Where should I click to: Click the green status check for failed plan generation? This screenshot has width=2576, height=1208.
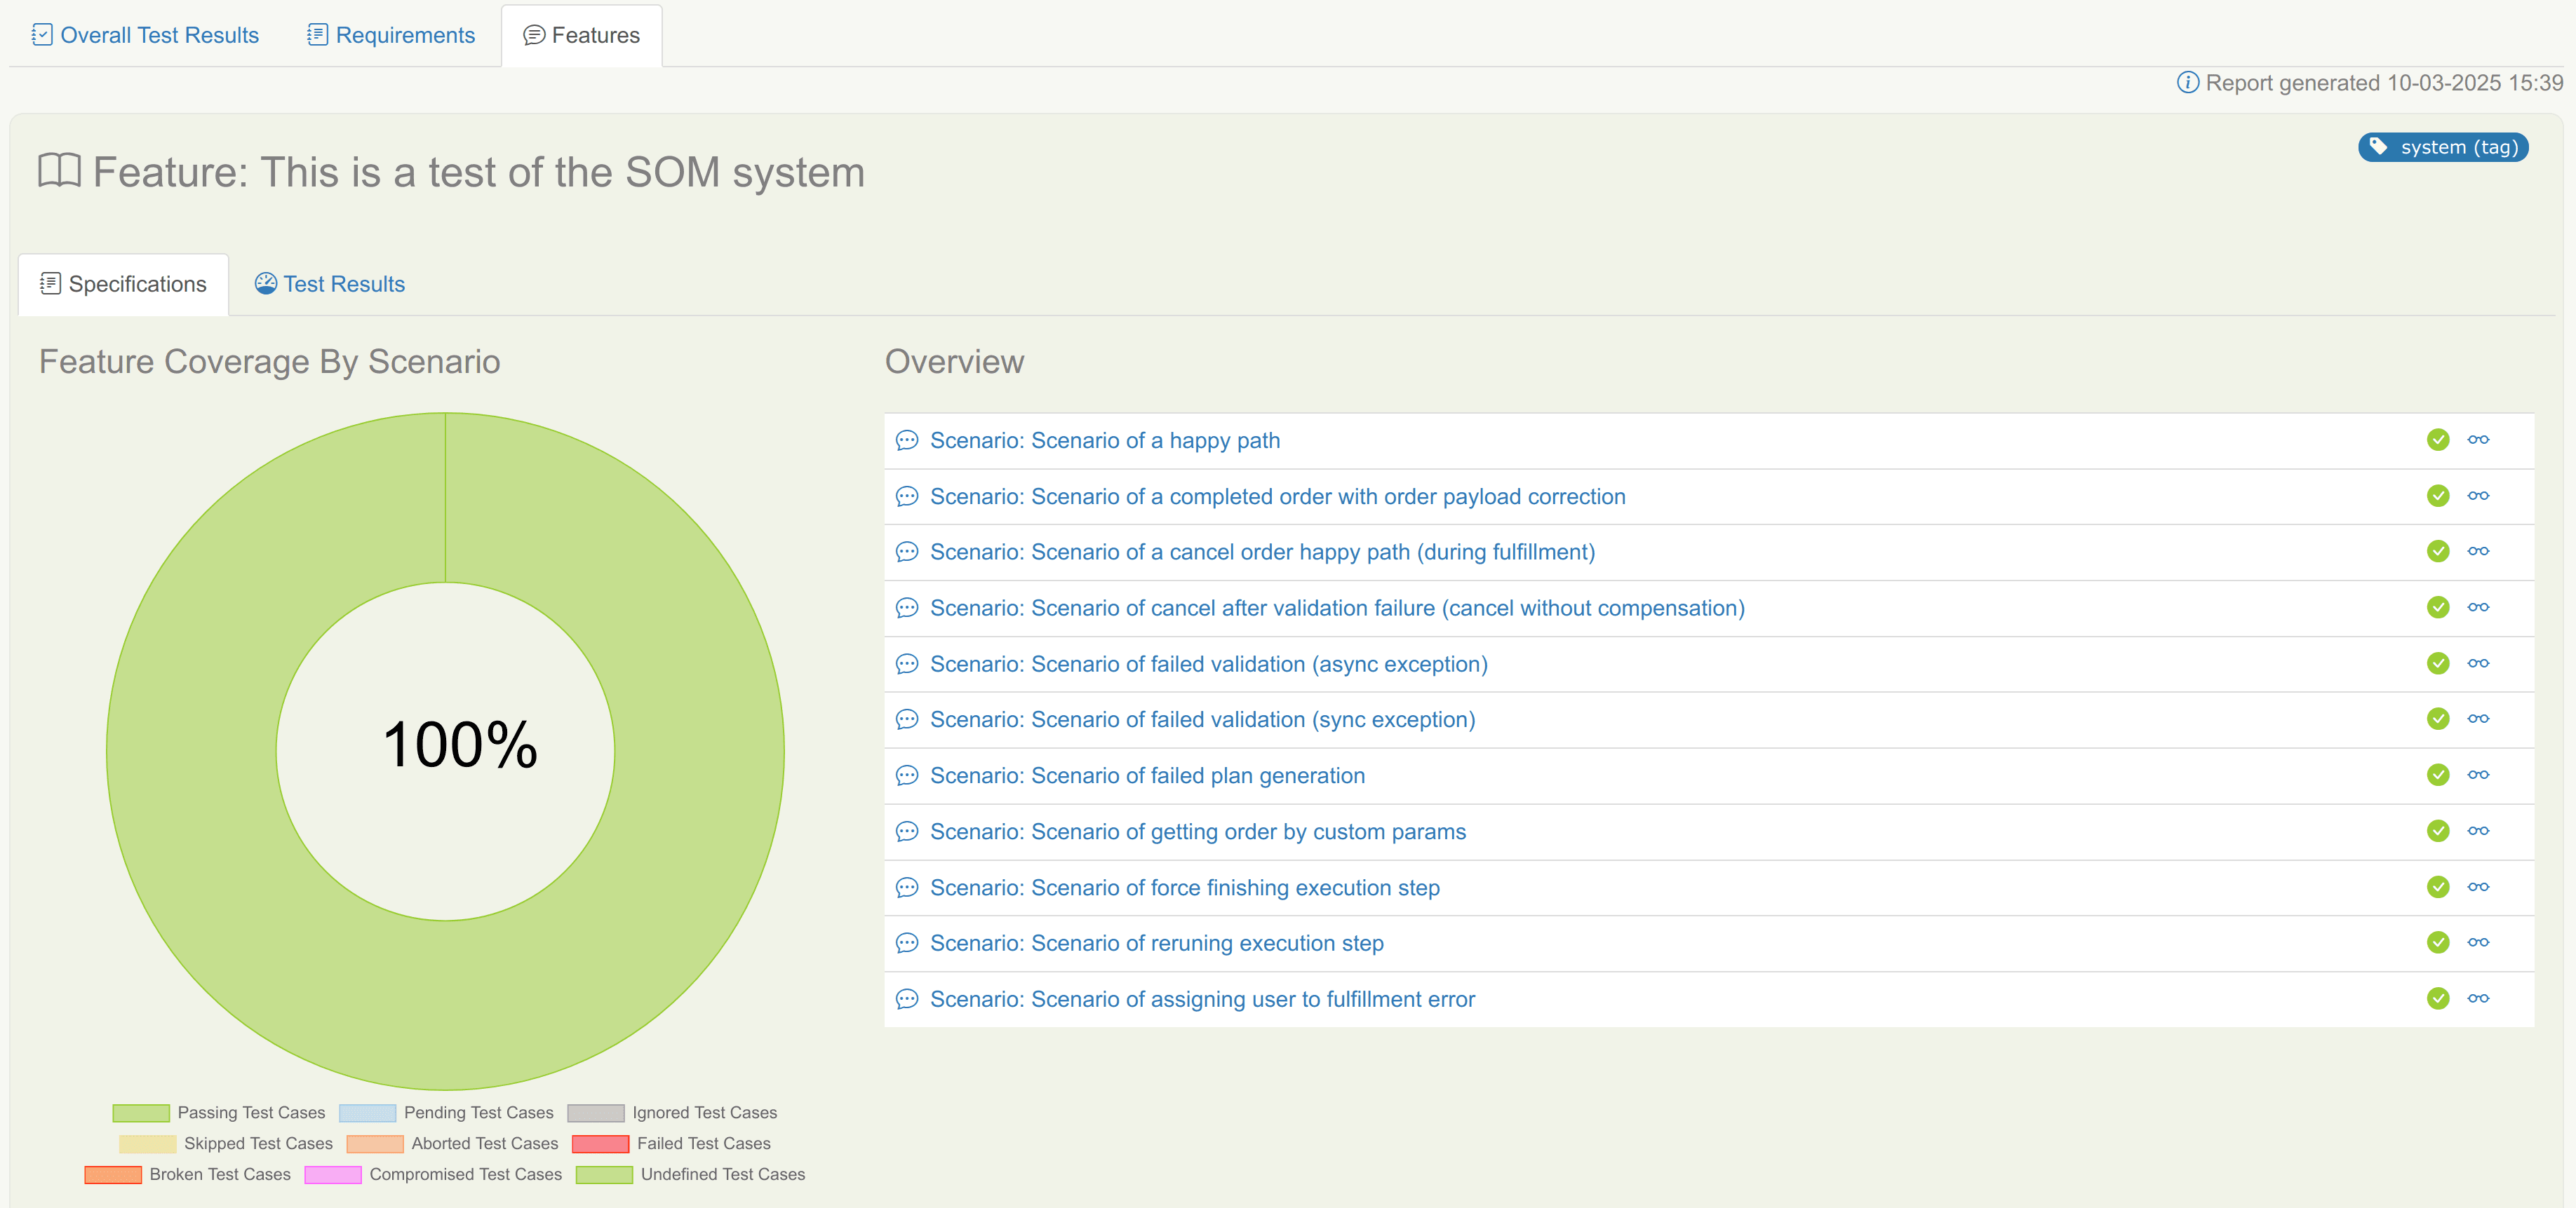(x=2438, y=774)
